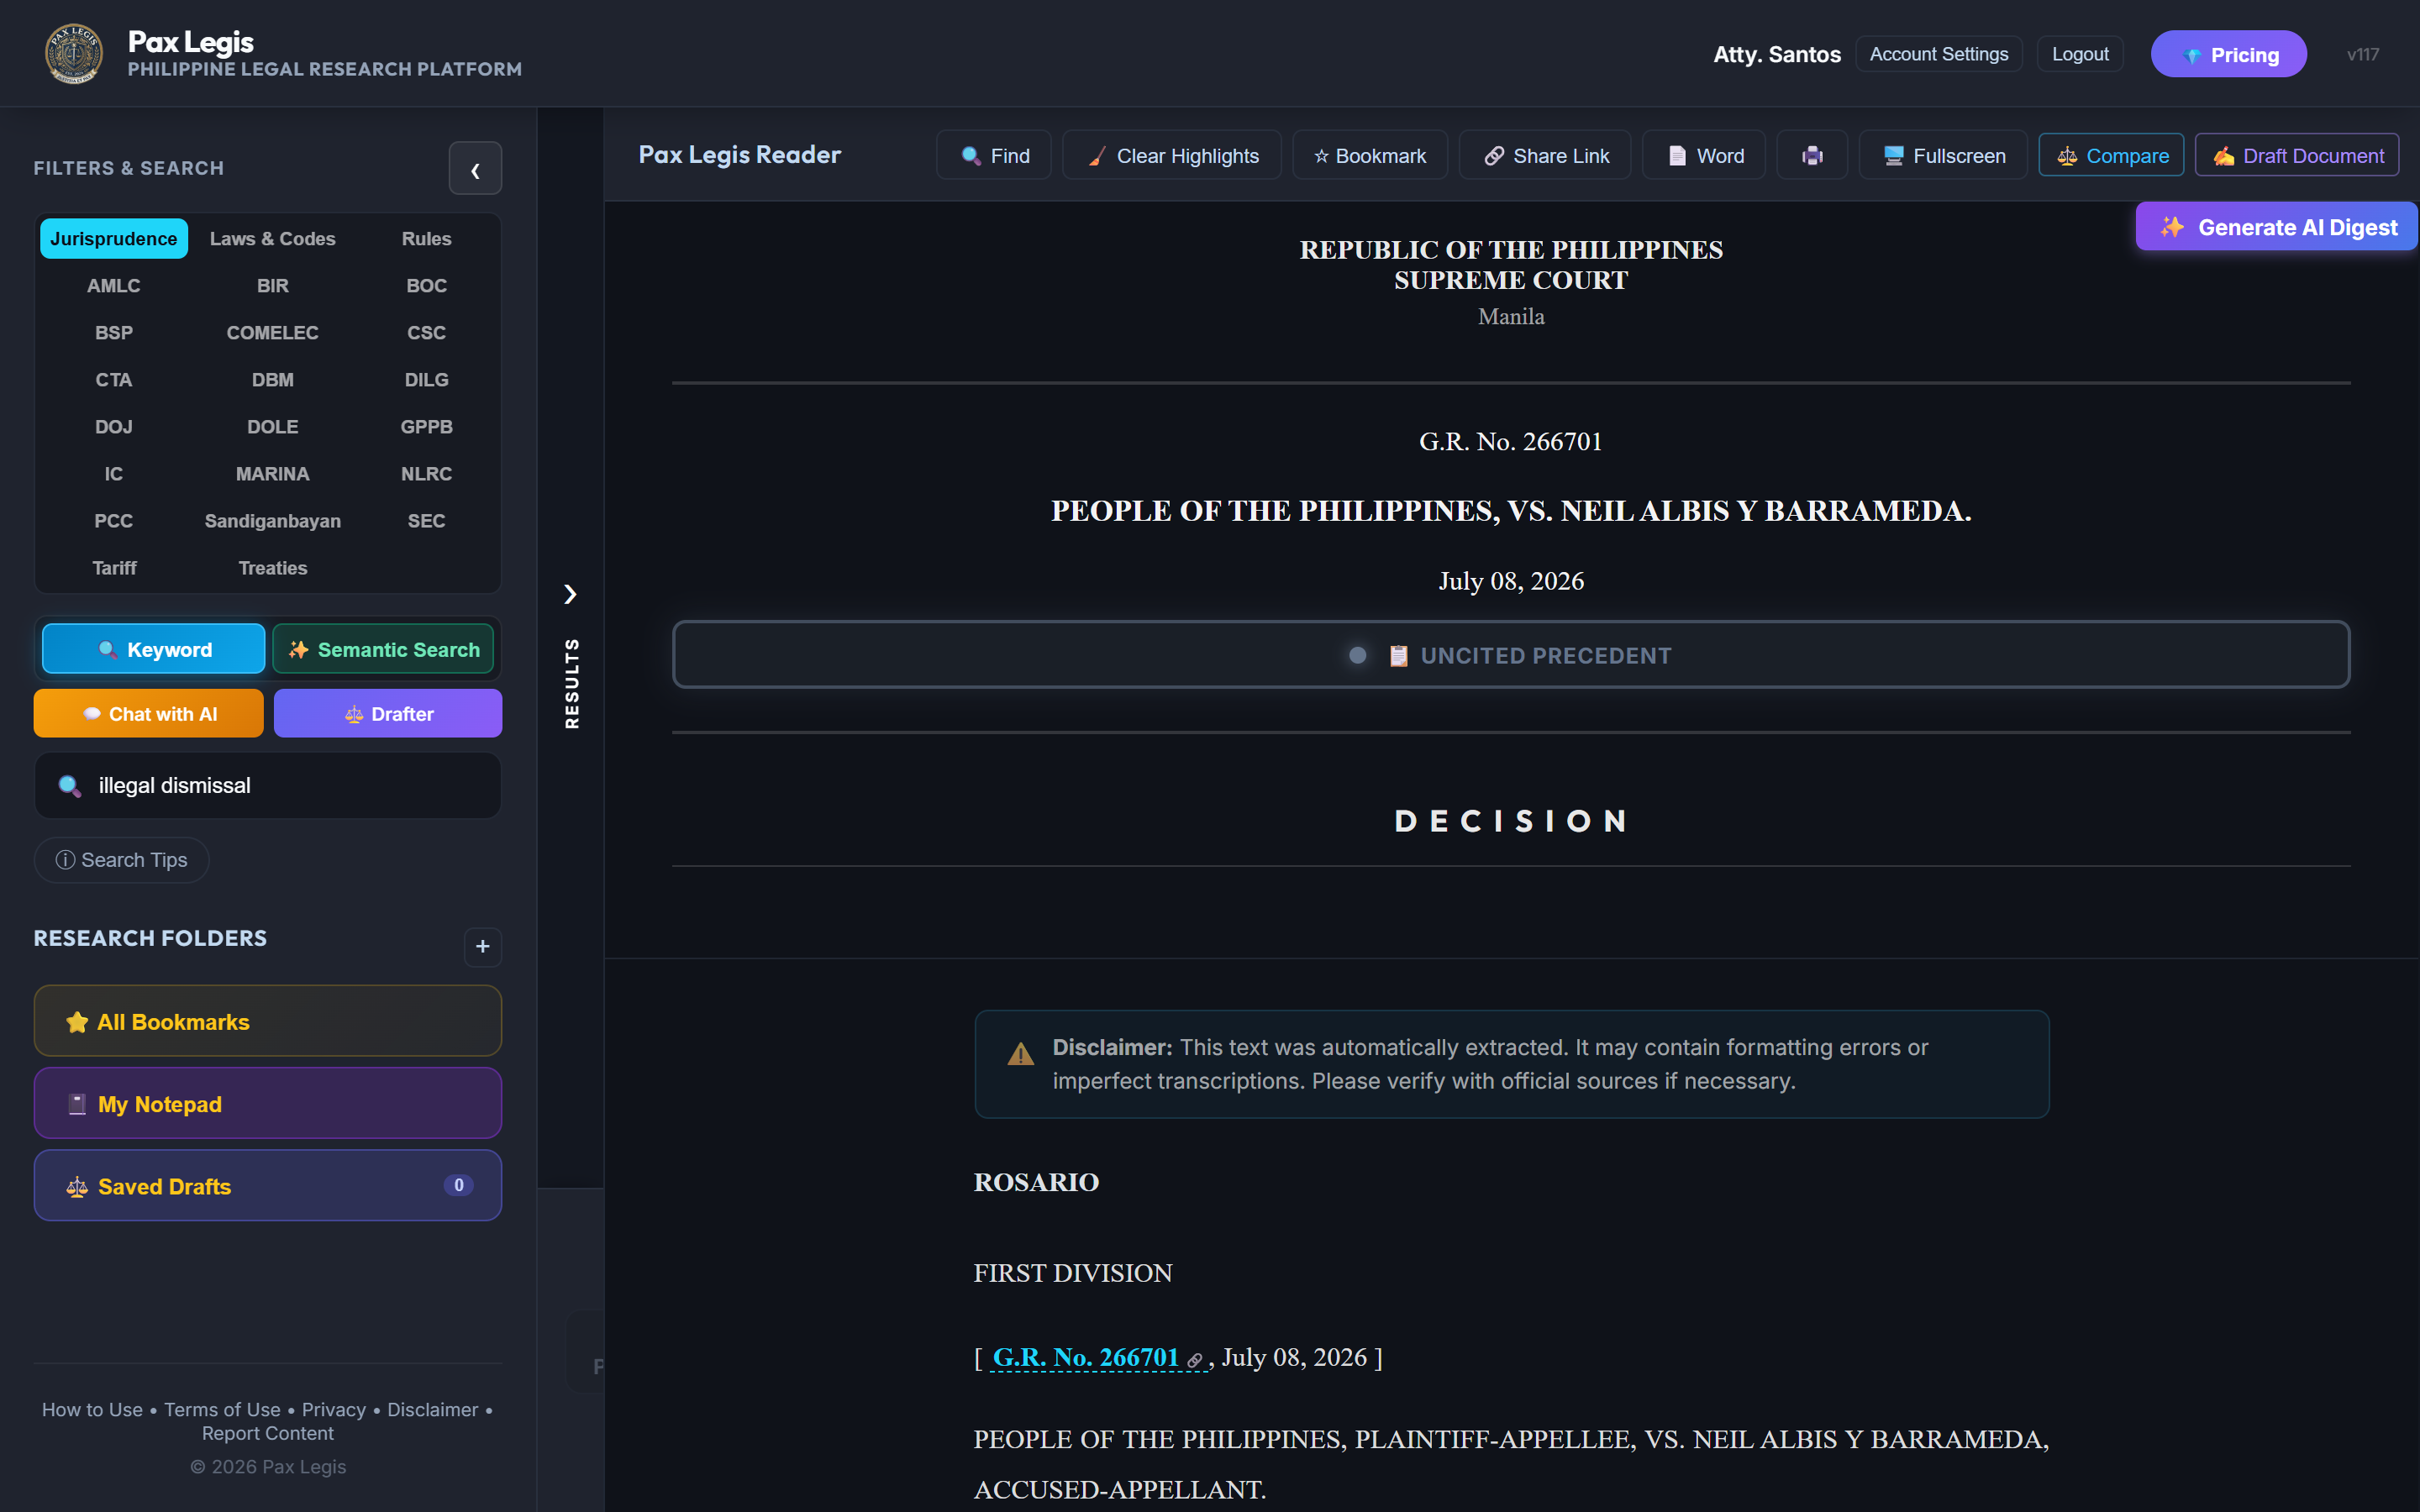
Task: Select the Jurisprudence tab
Action: tap(113, 239)
